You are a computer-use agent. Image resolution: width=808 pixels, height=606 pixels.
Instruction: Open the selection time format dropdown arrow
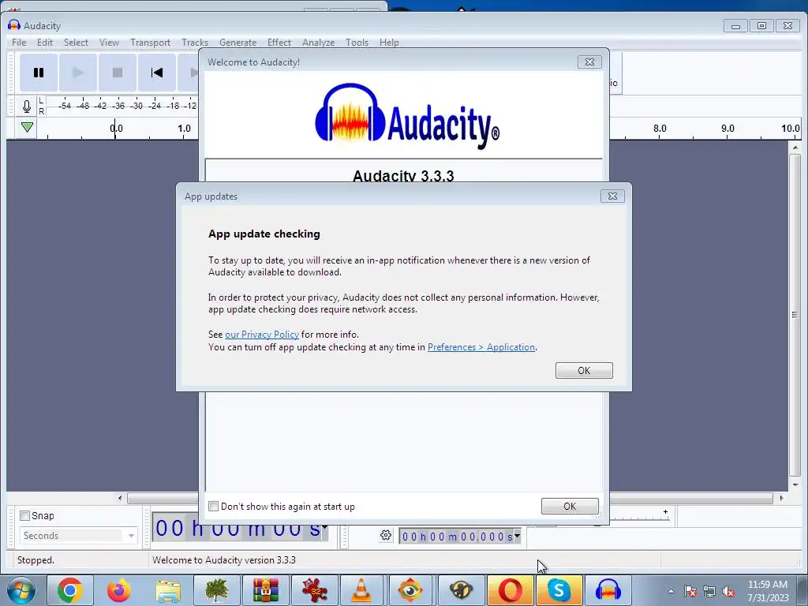point(517,536)
